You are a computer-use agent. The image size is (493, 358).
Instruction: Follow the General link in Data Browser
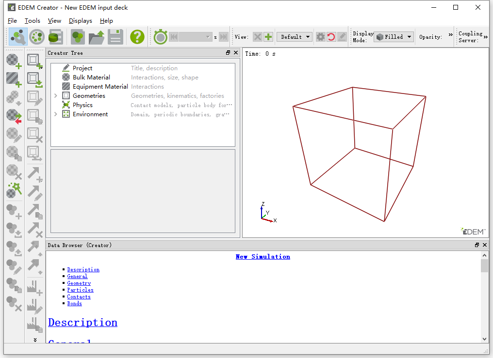tap(77, 277)
